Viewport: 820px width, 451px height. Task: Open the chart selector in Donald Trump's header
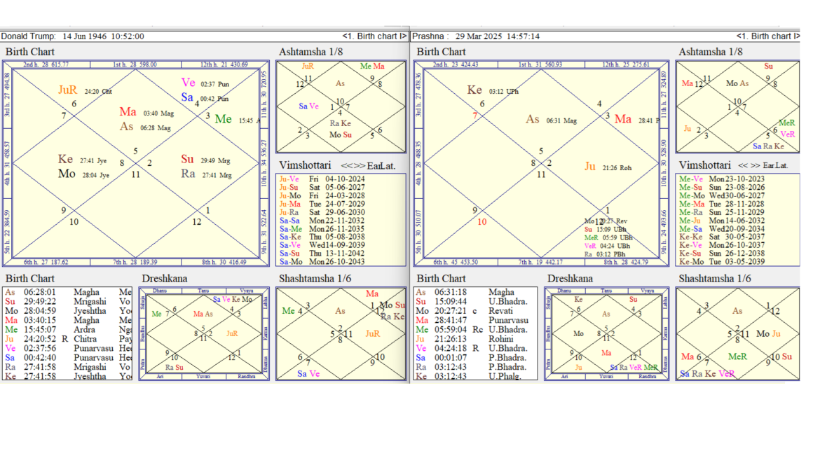(x=374, y=36)
